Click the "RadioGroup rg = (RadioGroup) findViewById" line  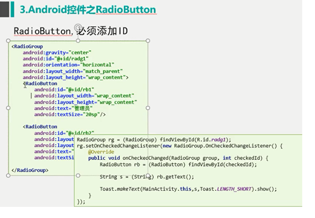(154, 140)
